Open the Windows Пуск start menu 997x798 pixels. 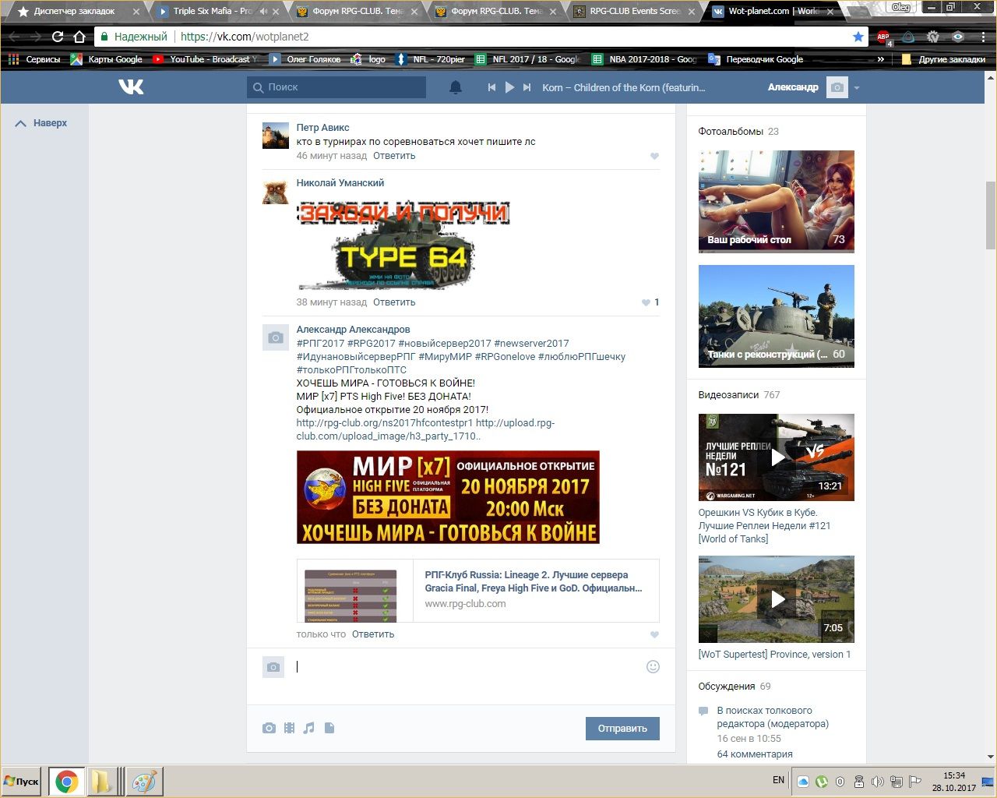pos(22,782)
